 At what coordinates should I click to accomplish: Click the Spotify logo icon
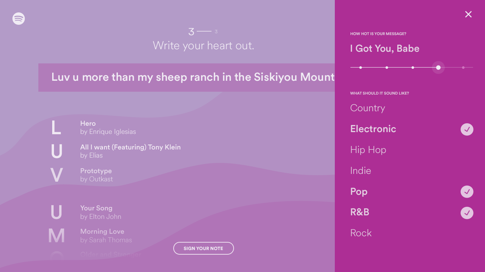tap(18, 18)
